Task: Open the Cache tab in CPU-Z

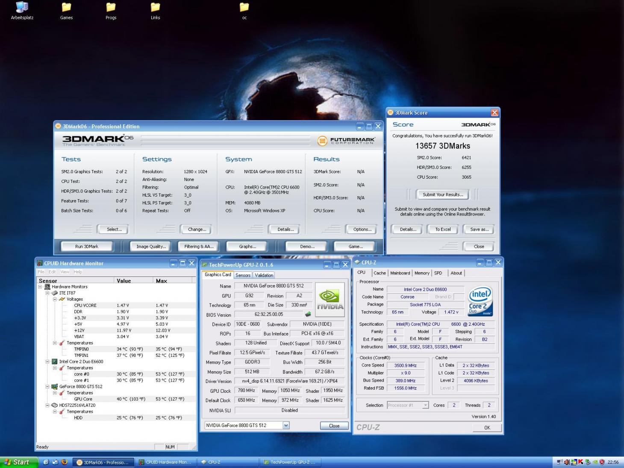Action: pyautogui.click(x=380, y=273)
